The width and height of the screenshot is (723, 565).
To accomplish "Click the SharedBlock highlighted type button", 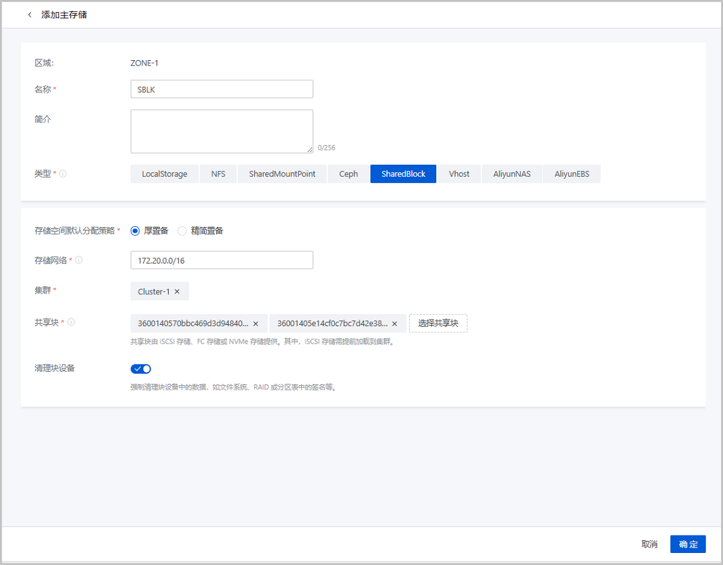I will point(403,173).
